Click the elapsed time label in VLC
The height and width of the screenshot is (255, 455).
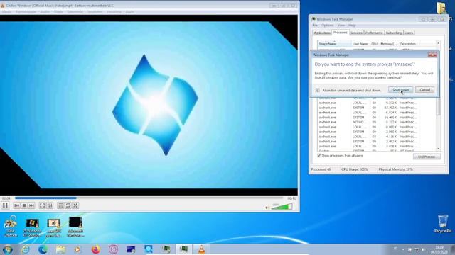tap(6, 198)
